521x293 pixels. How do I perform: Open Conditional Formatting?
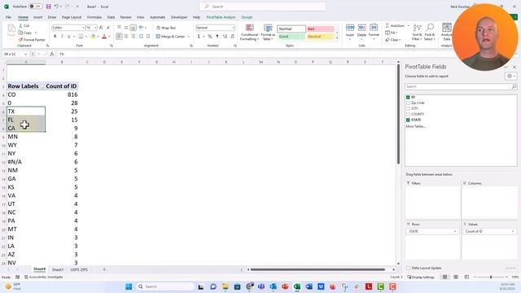pos(249,33)
